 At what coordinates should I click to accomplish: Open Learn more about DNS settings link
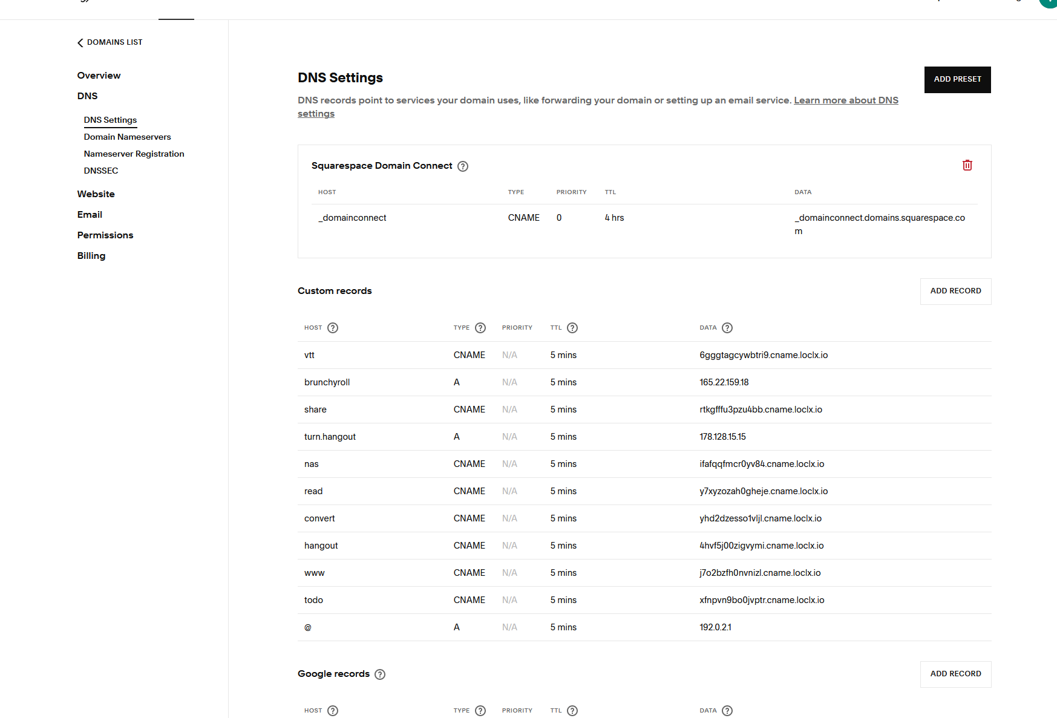pyautogui.click(x=845, y=100)
